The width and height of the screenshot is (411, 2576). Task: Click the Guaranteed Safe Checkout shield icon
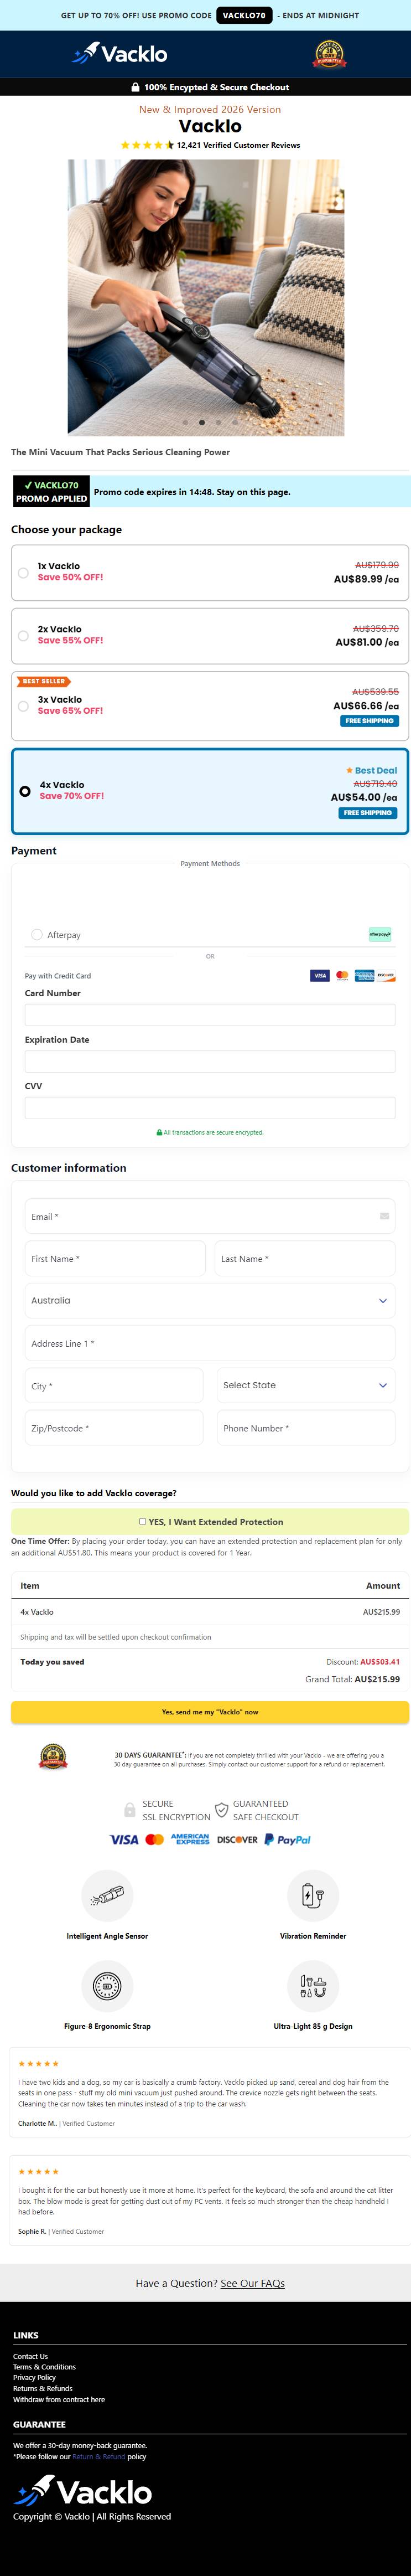click(221, 1810)
